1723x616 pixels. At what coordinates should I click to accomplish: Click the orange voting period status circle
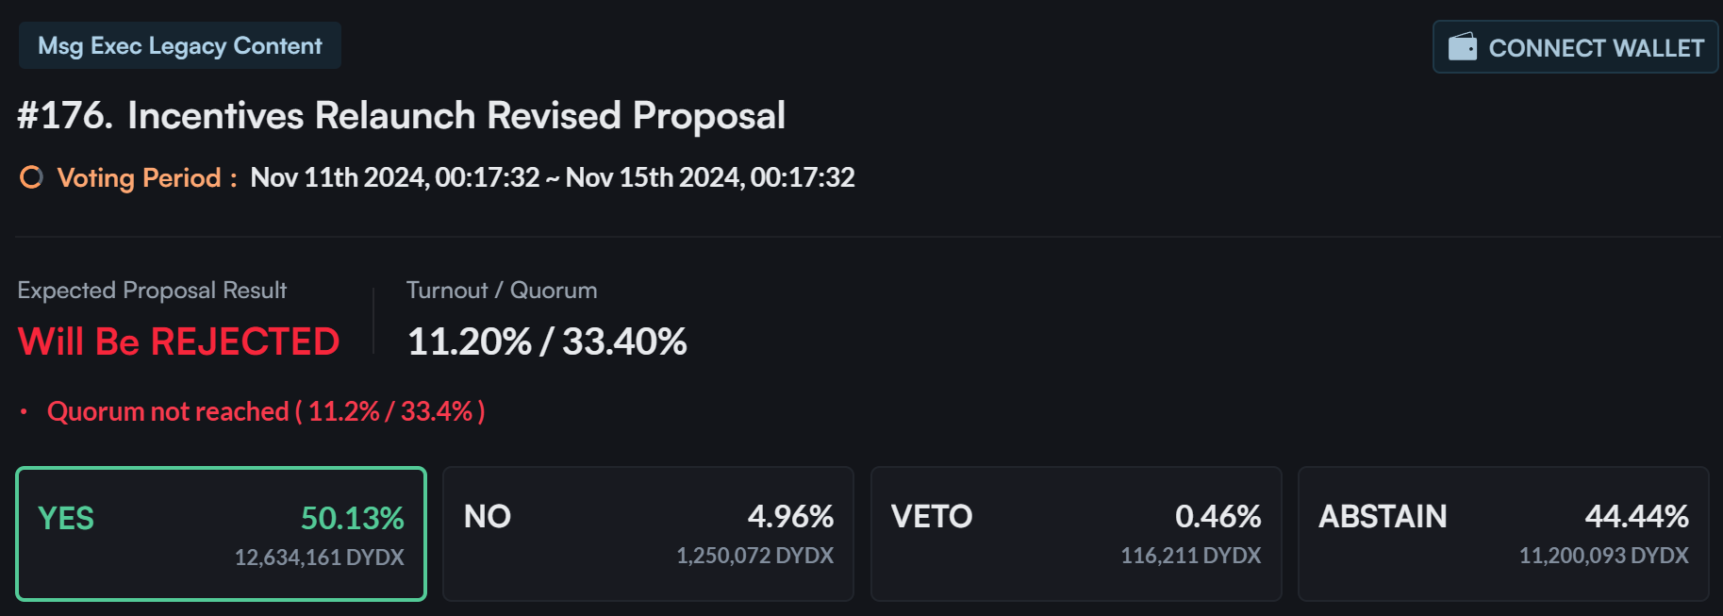(31, 177)
